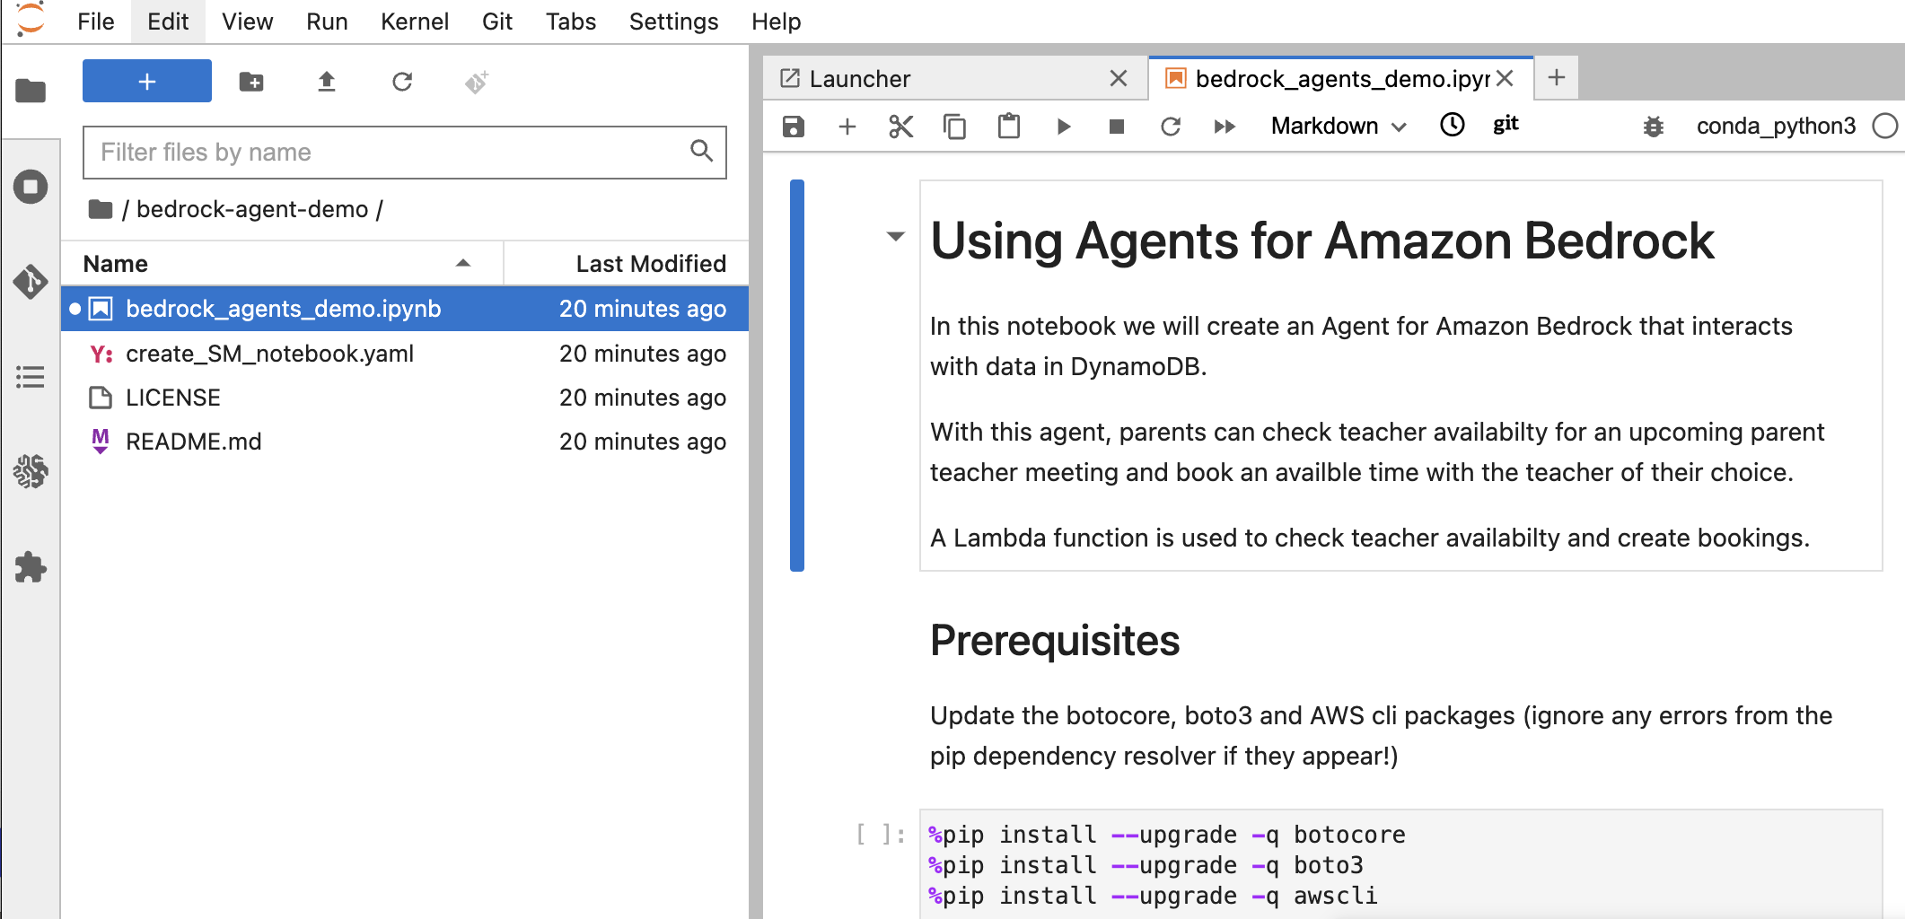
Task: Open the Run menu
Action: [327, 22]
